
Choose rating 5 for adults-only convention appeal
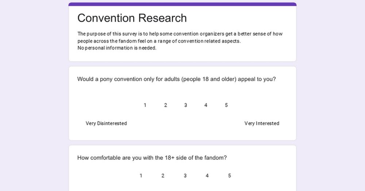click(226, 105)
